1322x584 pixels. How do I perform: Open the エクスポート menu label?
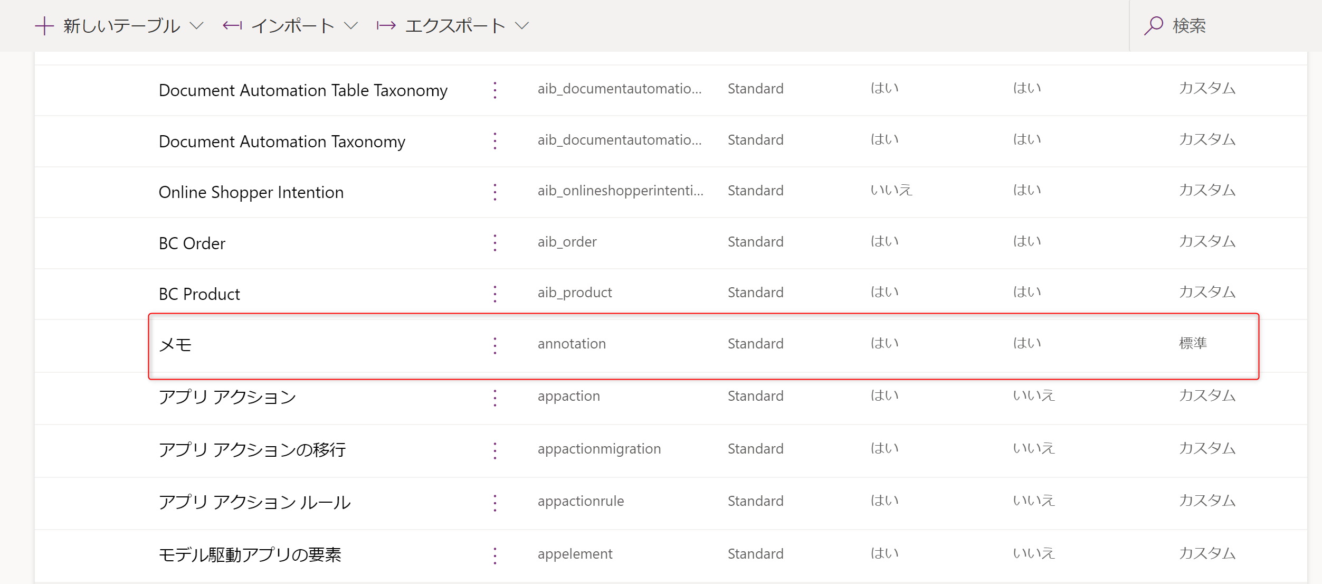click(455, 26)
